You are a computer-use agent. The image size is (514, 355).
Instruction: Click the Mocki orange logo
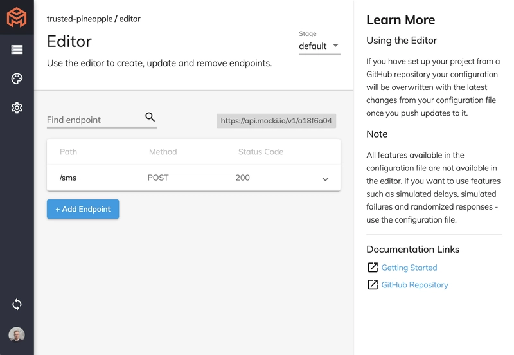point(17,17)
